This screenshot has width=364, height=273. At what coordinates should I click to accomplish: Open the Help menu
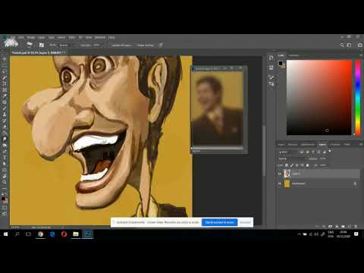click(x=111, y=37)
